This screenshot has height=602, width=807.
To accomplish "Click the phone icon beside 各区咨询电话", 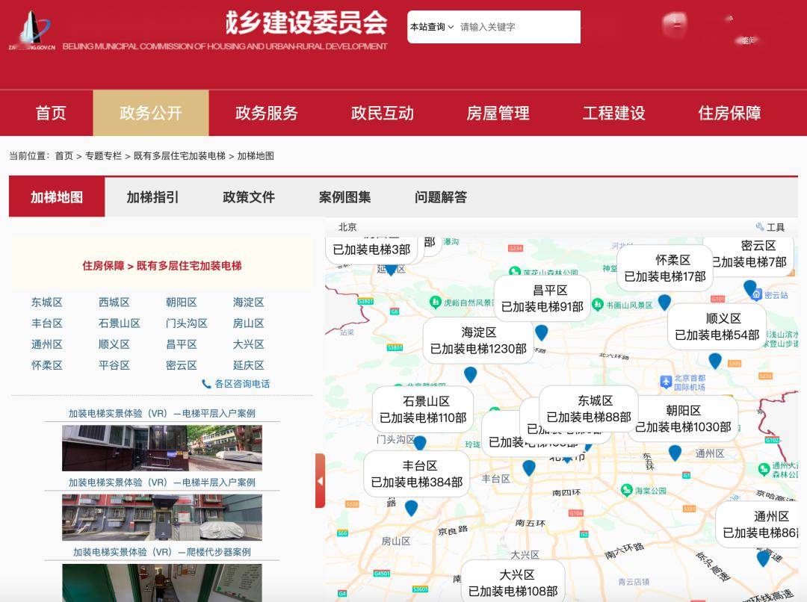I will tap(206, 382).
